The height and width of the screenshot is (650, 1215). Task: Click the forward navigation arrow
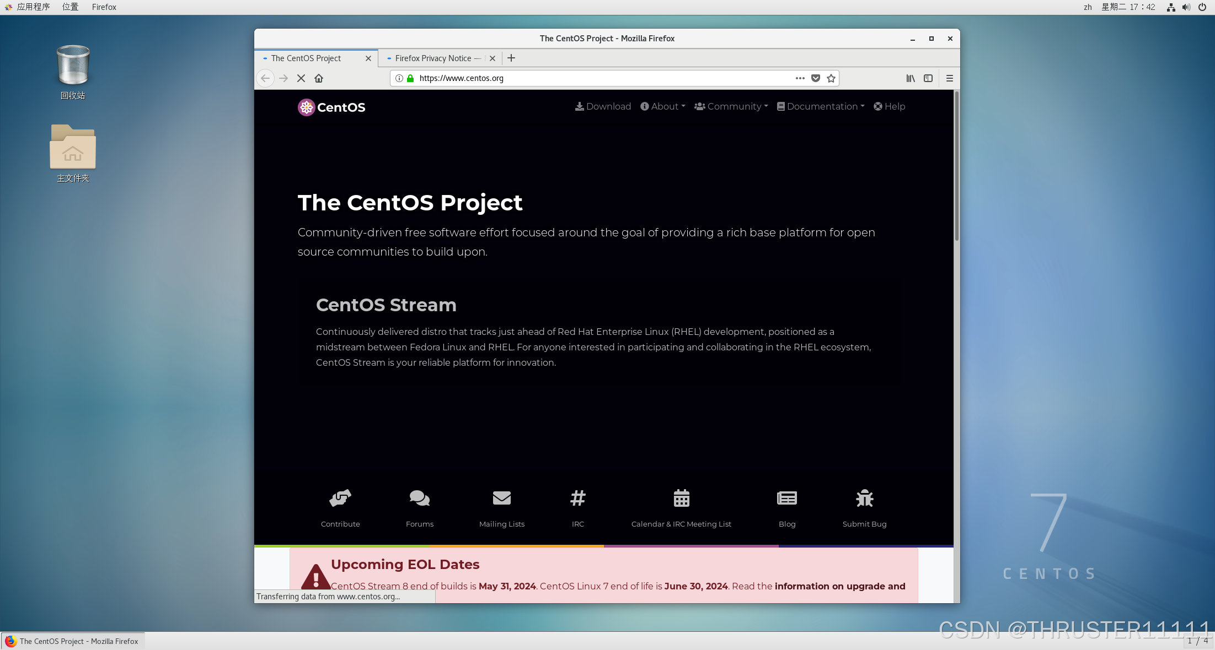point(283,78)
